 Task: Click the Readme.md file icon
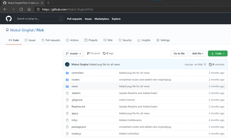click(x=67, y=107)
